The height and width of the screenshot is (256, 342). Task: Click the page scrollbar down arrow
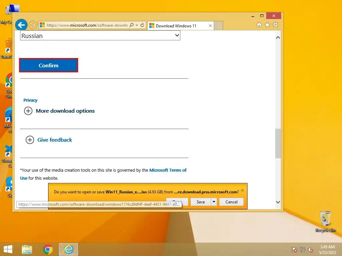[278, 202]
